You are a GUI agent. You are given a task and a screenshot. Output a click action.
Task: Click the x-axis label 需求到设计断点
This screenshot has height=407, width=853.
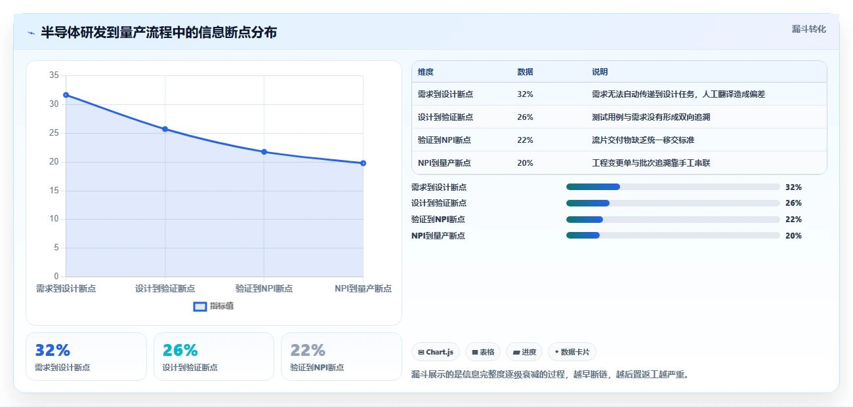point(66,288)
